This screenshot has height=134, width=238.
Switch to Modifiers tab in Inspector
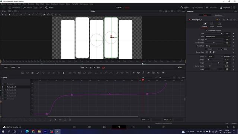pos(218,15)
